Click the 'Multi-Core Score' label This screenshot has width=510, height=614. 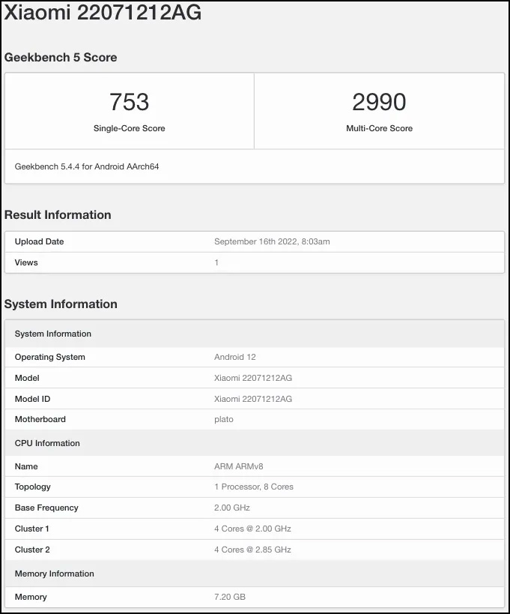click(379, 128)
